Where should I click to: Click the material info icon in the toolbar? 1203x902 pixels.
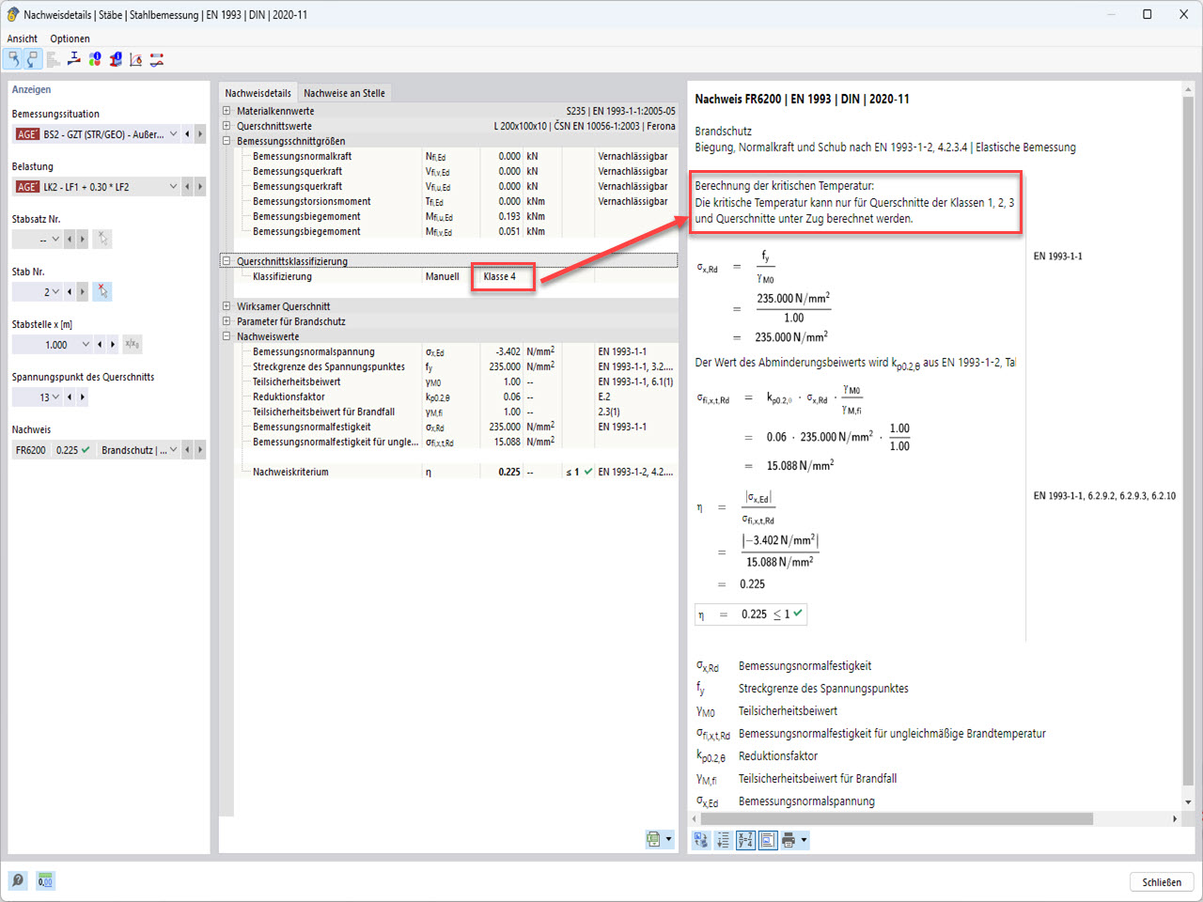pyautogui.click(x=94, y=58)
